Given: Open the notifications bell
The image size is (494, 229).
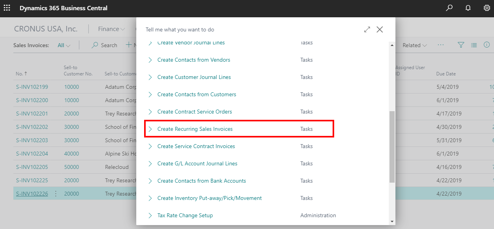Looking at the screenshot, I should pos(468,8).
